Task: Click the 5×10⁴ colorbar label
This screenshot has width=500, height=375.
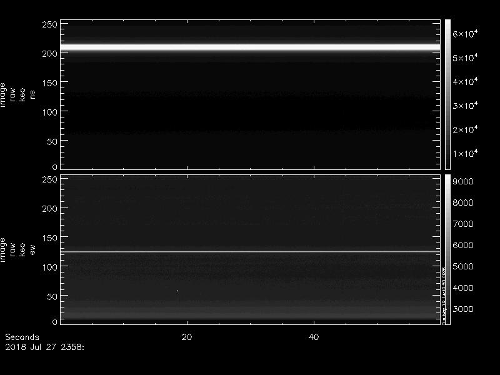Action: tap(465, 57)
